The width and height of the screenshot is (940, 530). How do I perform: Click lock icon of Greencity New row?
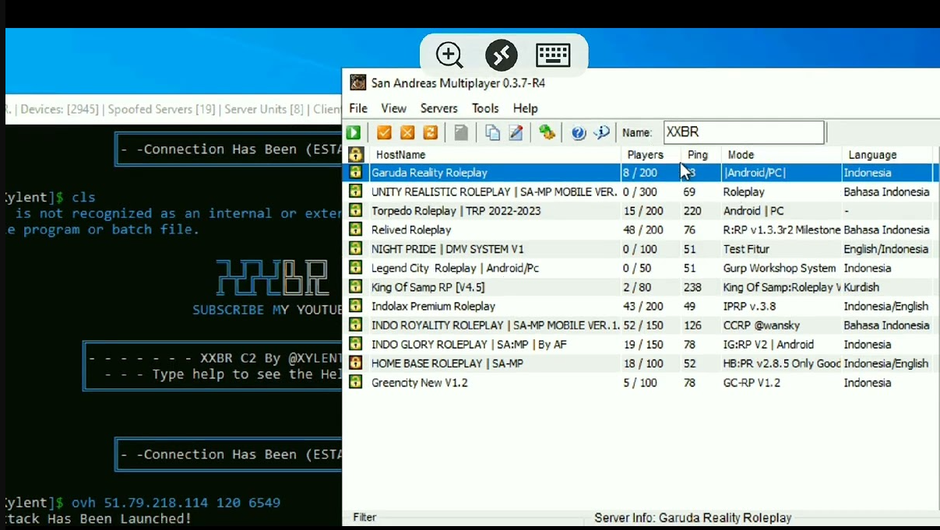tap(356, 382)
